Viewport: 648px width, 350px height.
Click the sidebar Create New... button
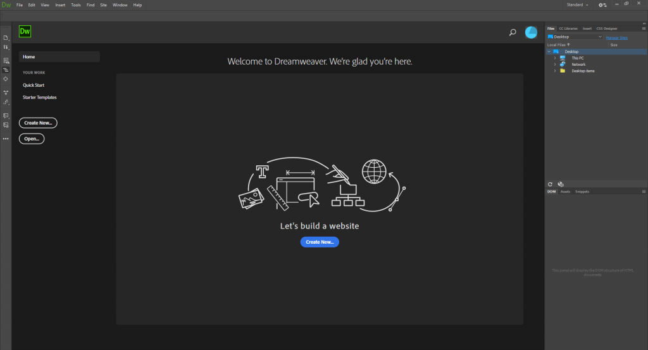click(x=38, y=123)
